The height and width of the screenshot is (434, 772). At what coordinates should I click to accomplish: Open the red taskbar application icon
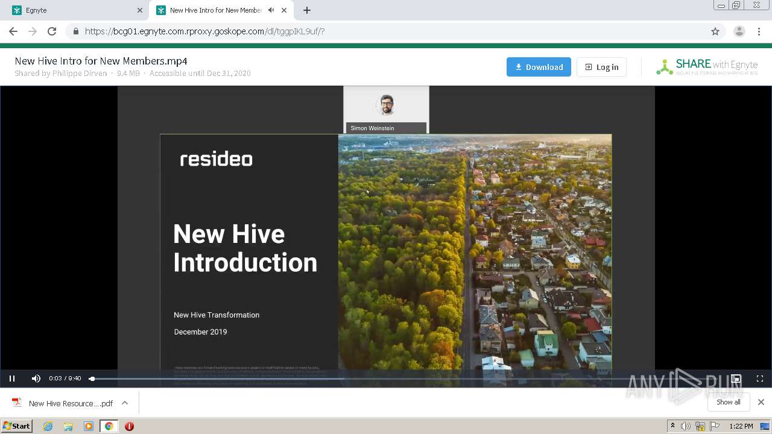pyautogui.click(x=129, y=426)
